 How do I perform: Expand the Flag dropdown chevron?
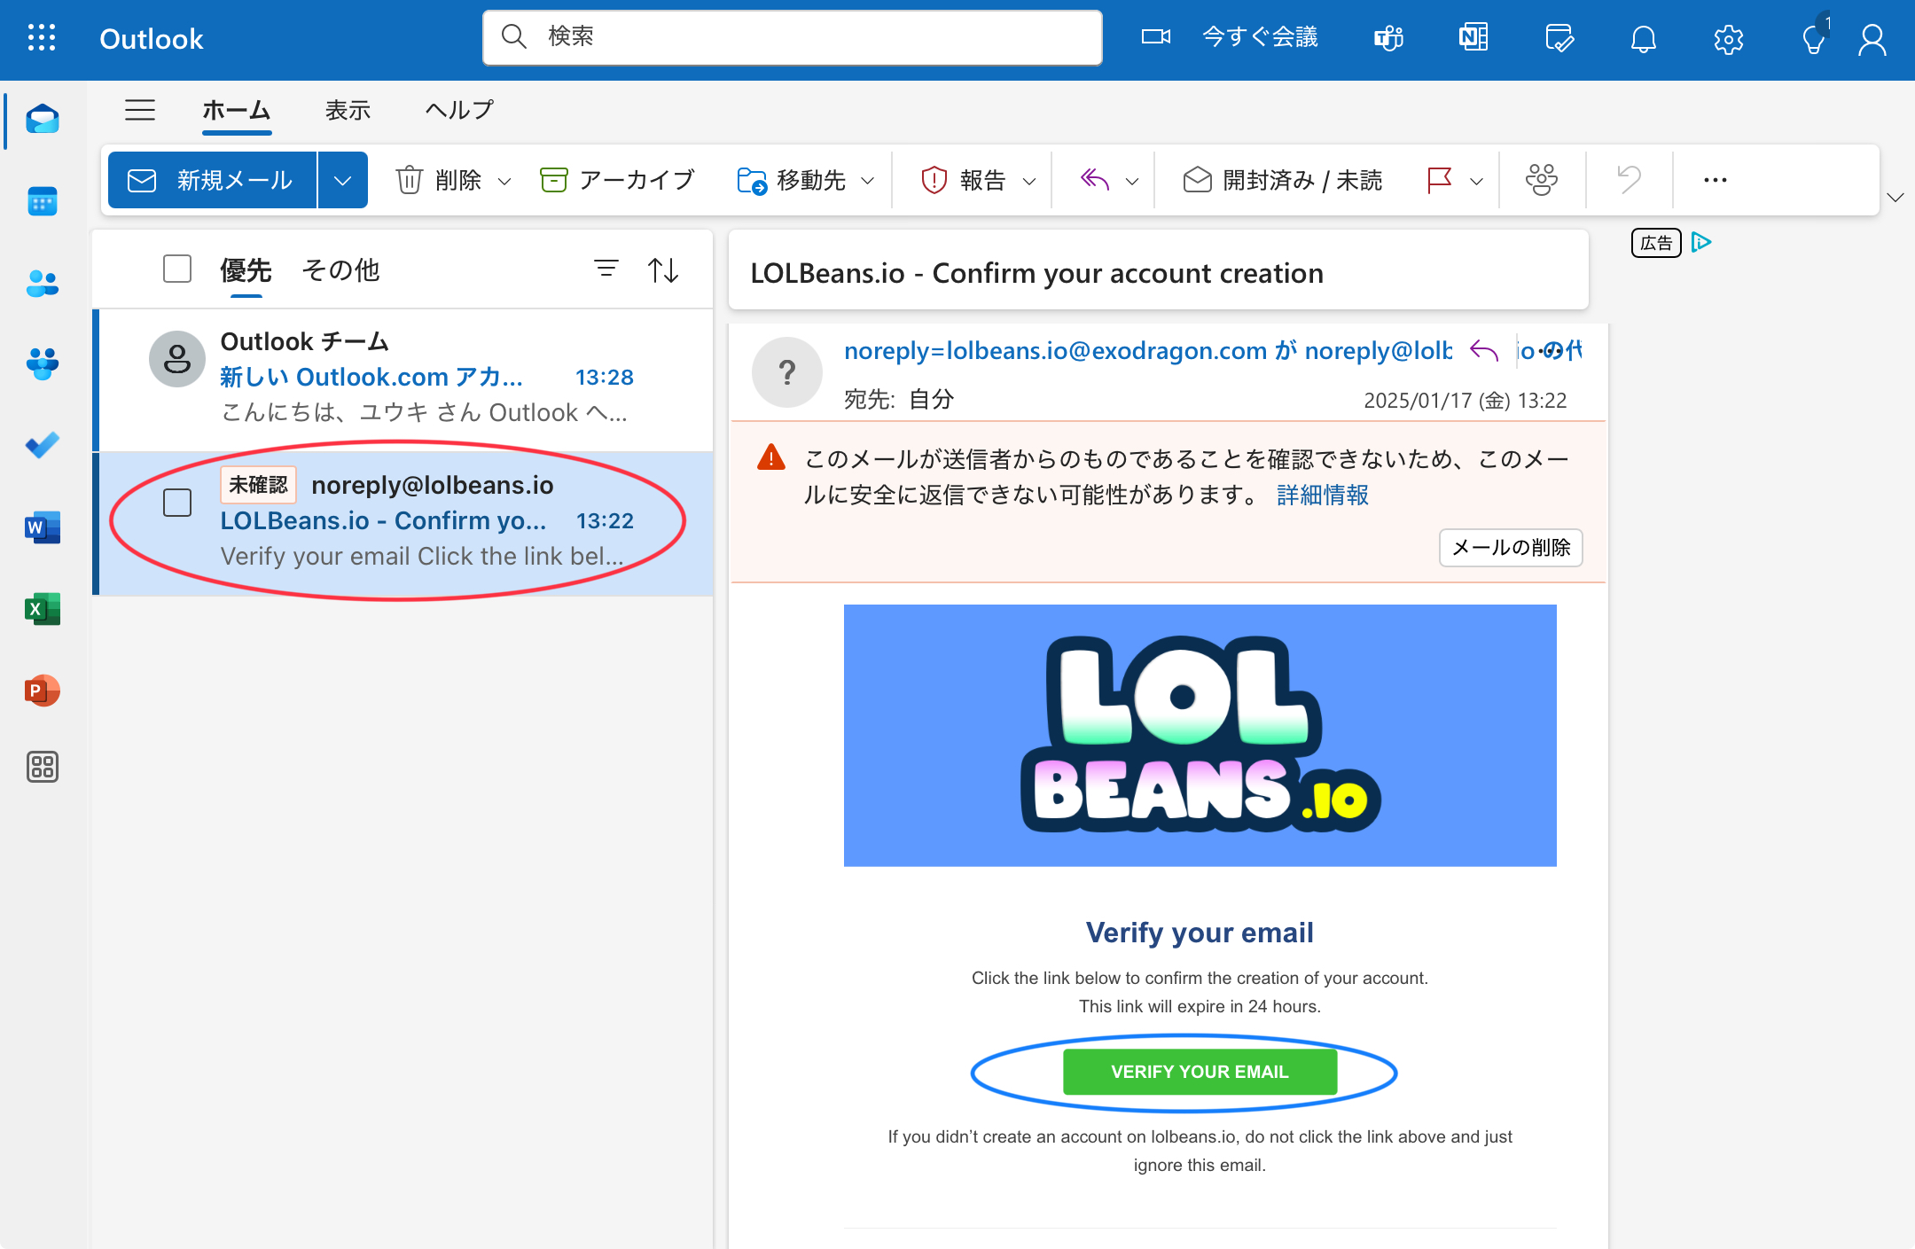(1476, 181)
